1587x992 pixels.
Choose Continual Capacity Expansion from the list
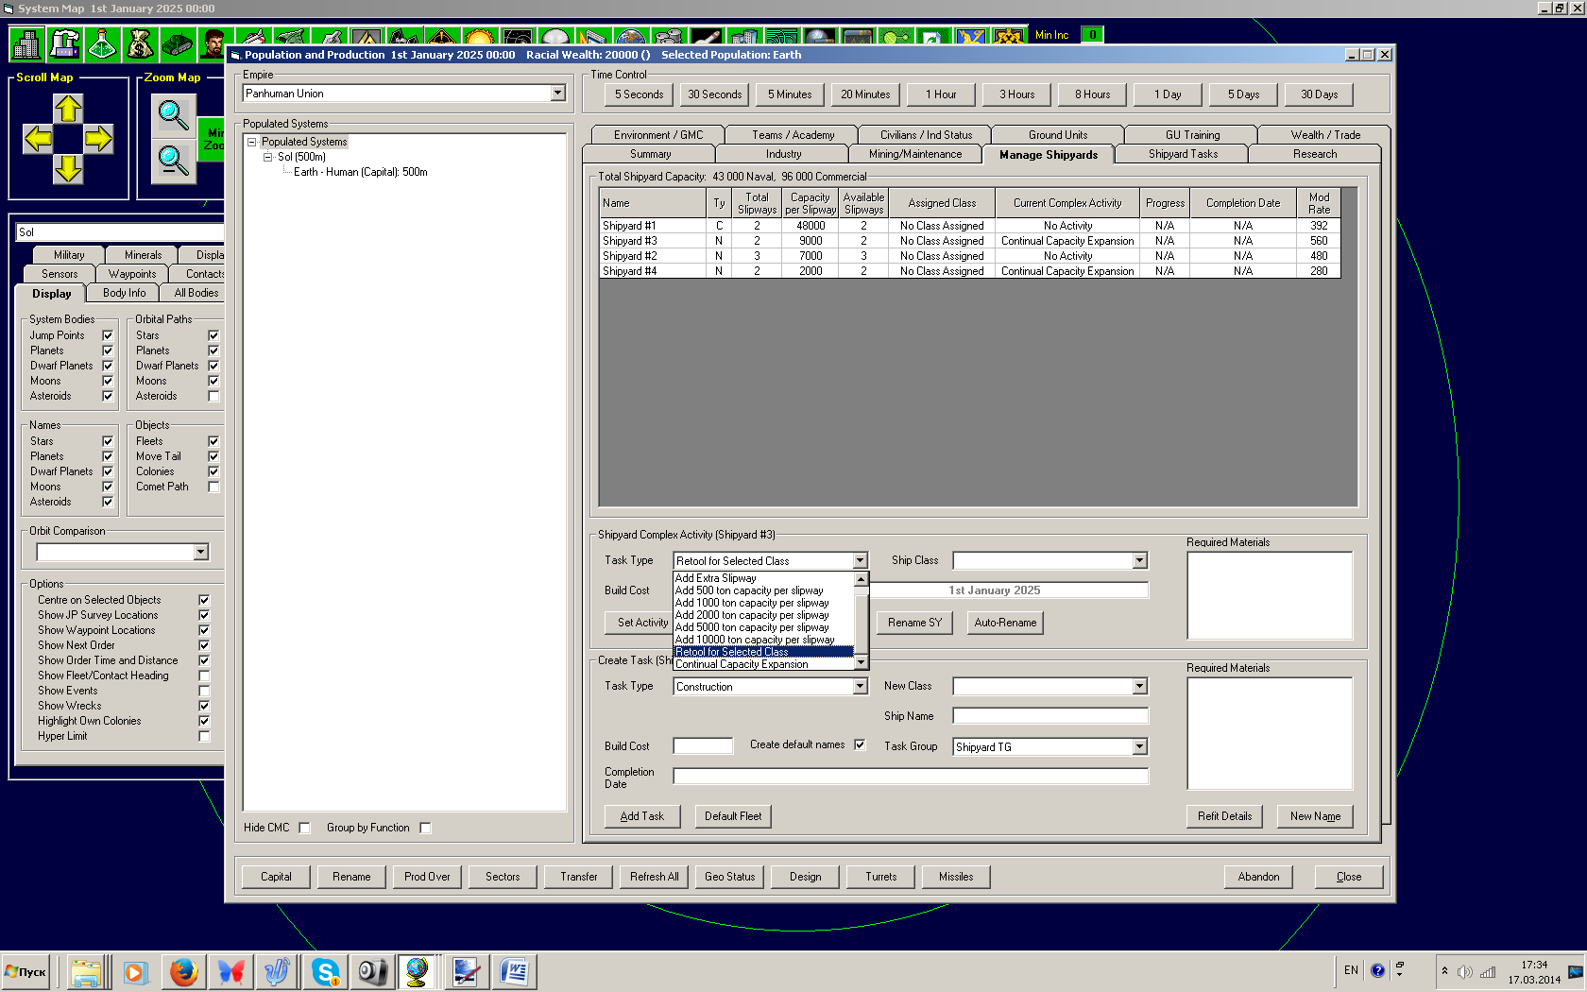(x=763, y=664)
